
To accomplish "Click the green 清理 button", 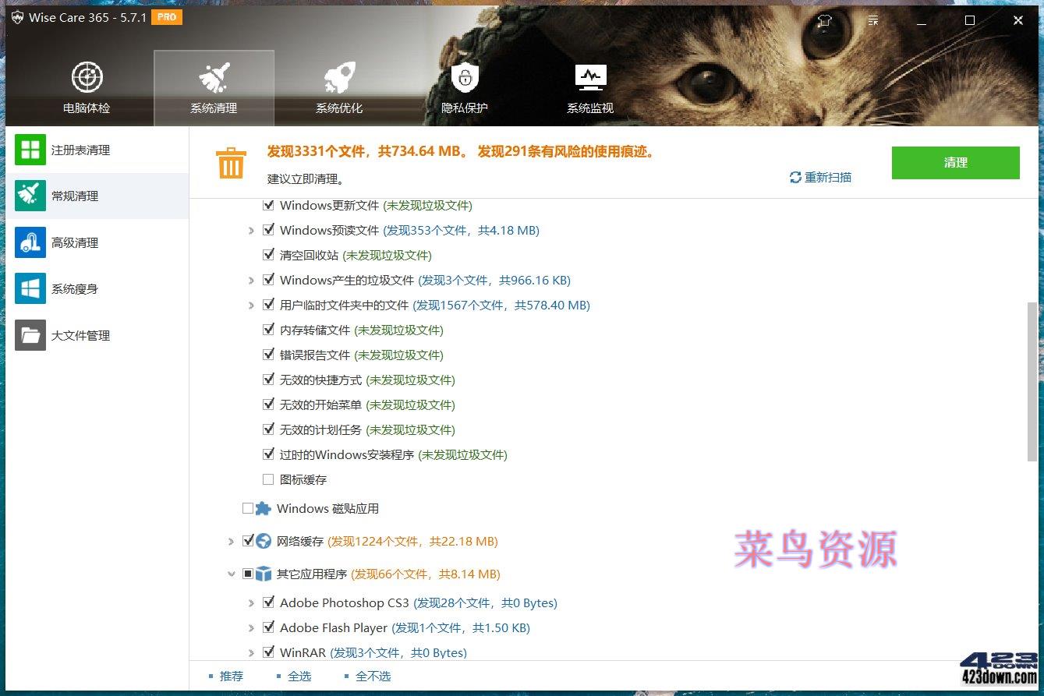I will coord(955,163).
